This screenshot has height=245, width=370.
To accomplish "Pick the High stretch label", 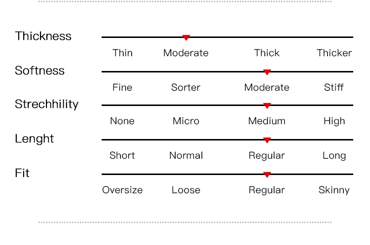I will (x=334, y=121).
